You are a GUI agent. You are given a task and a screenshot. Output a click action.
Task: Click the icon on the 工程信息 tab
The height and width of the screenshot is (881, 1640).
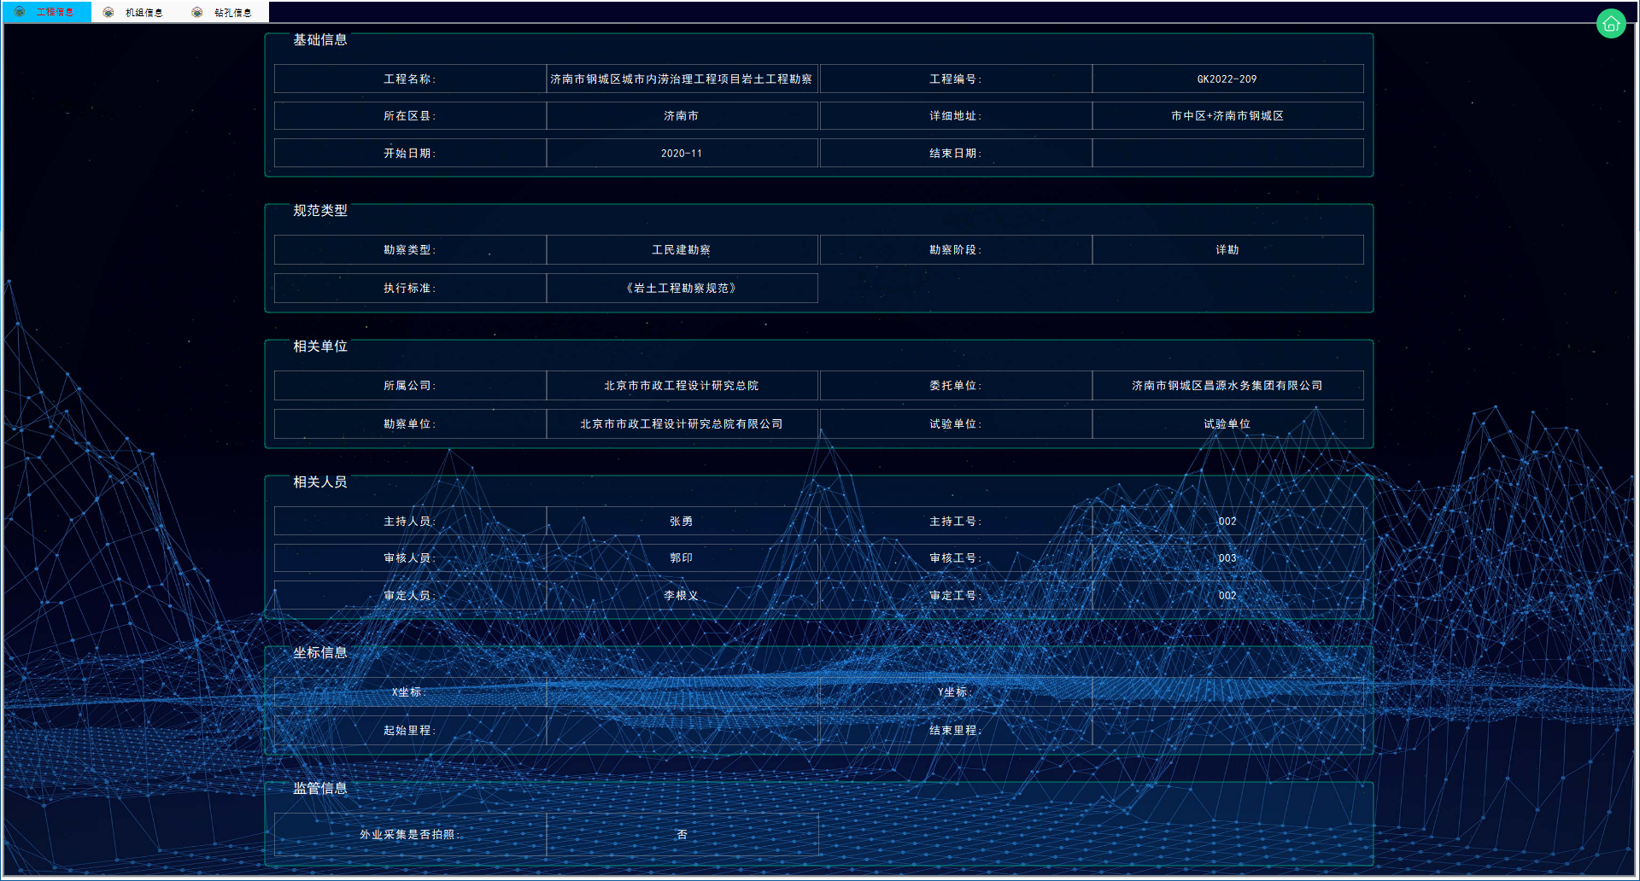(x=20, y=12)
